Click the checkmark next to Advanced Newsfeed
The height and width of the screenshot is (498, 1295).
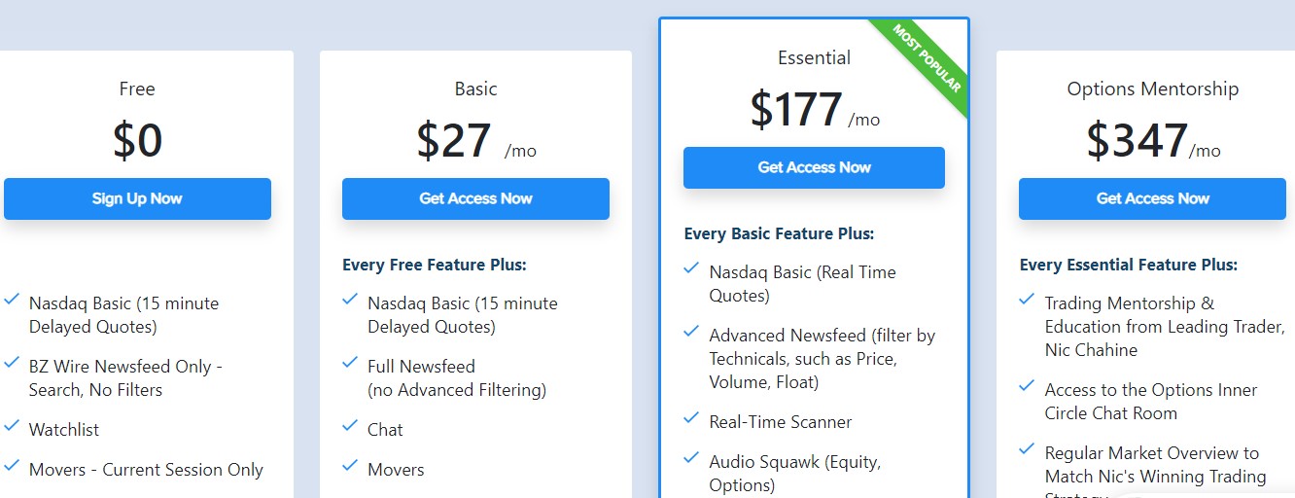[x=691, y=332]
